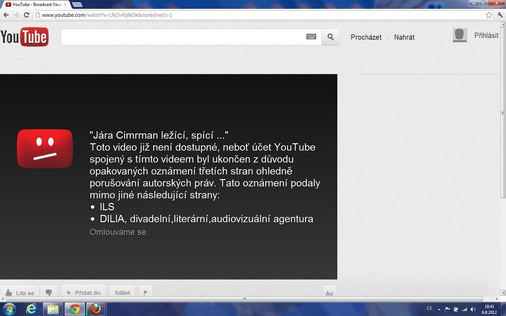Show video statistics chart icon

(329, 292)
